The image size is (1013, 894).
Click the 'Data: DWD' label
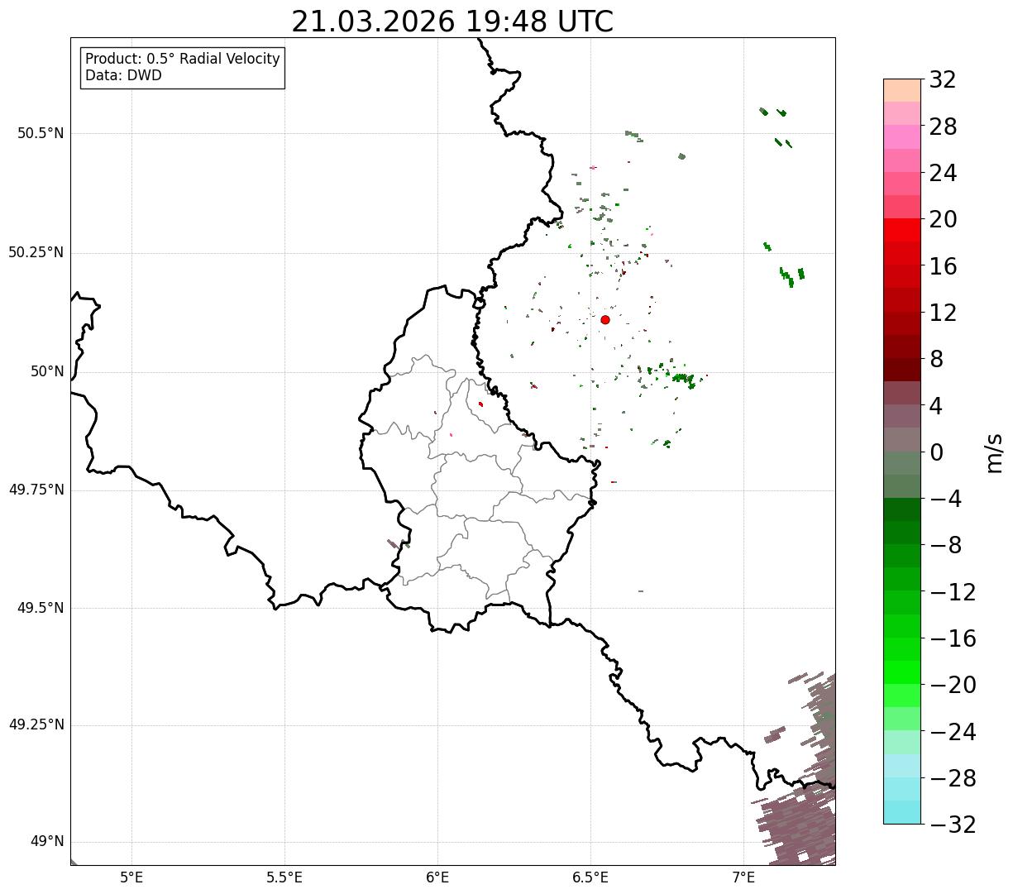coord(124,75)
